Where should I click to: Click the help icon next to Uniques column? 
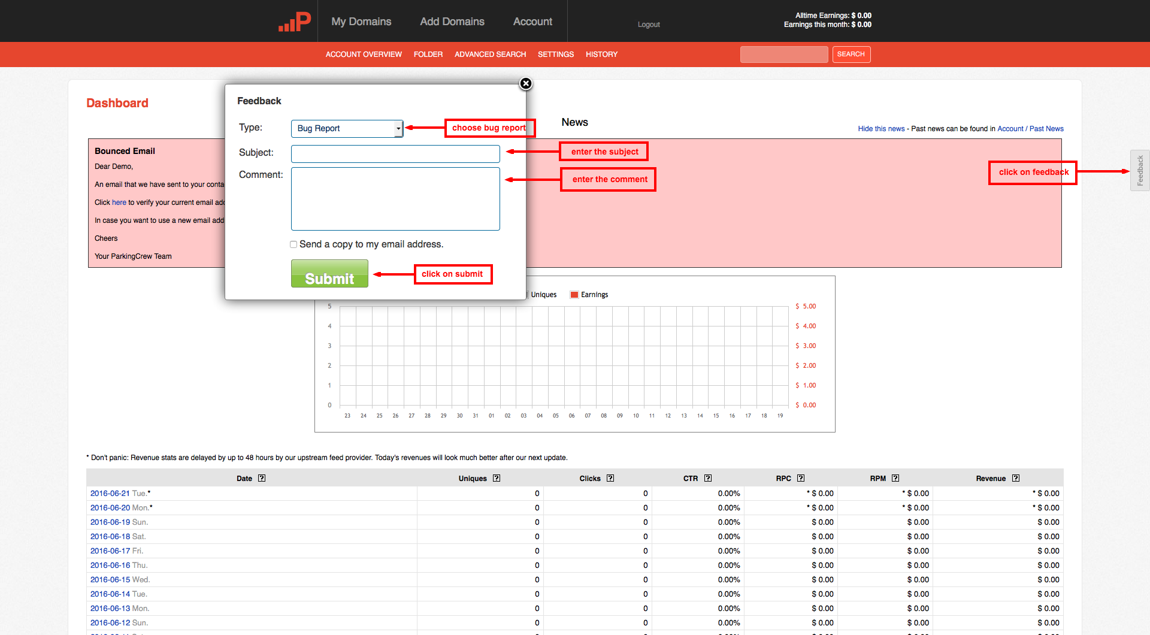pos(497,478)
